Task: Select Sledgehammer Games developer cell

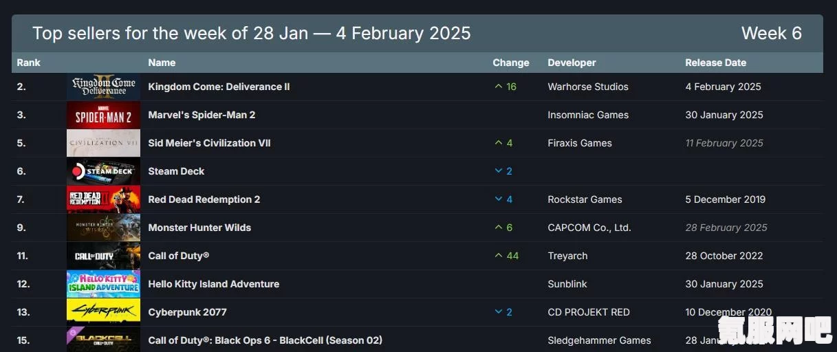Action: click(599, 340)
